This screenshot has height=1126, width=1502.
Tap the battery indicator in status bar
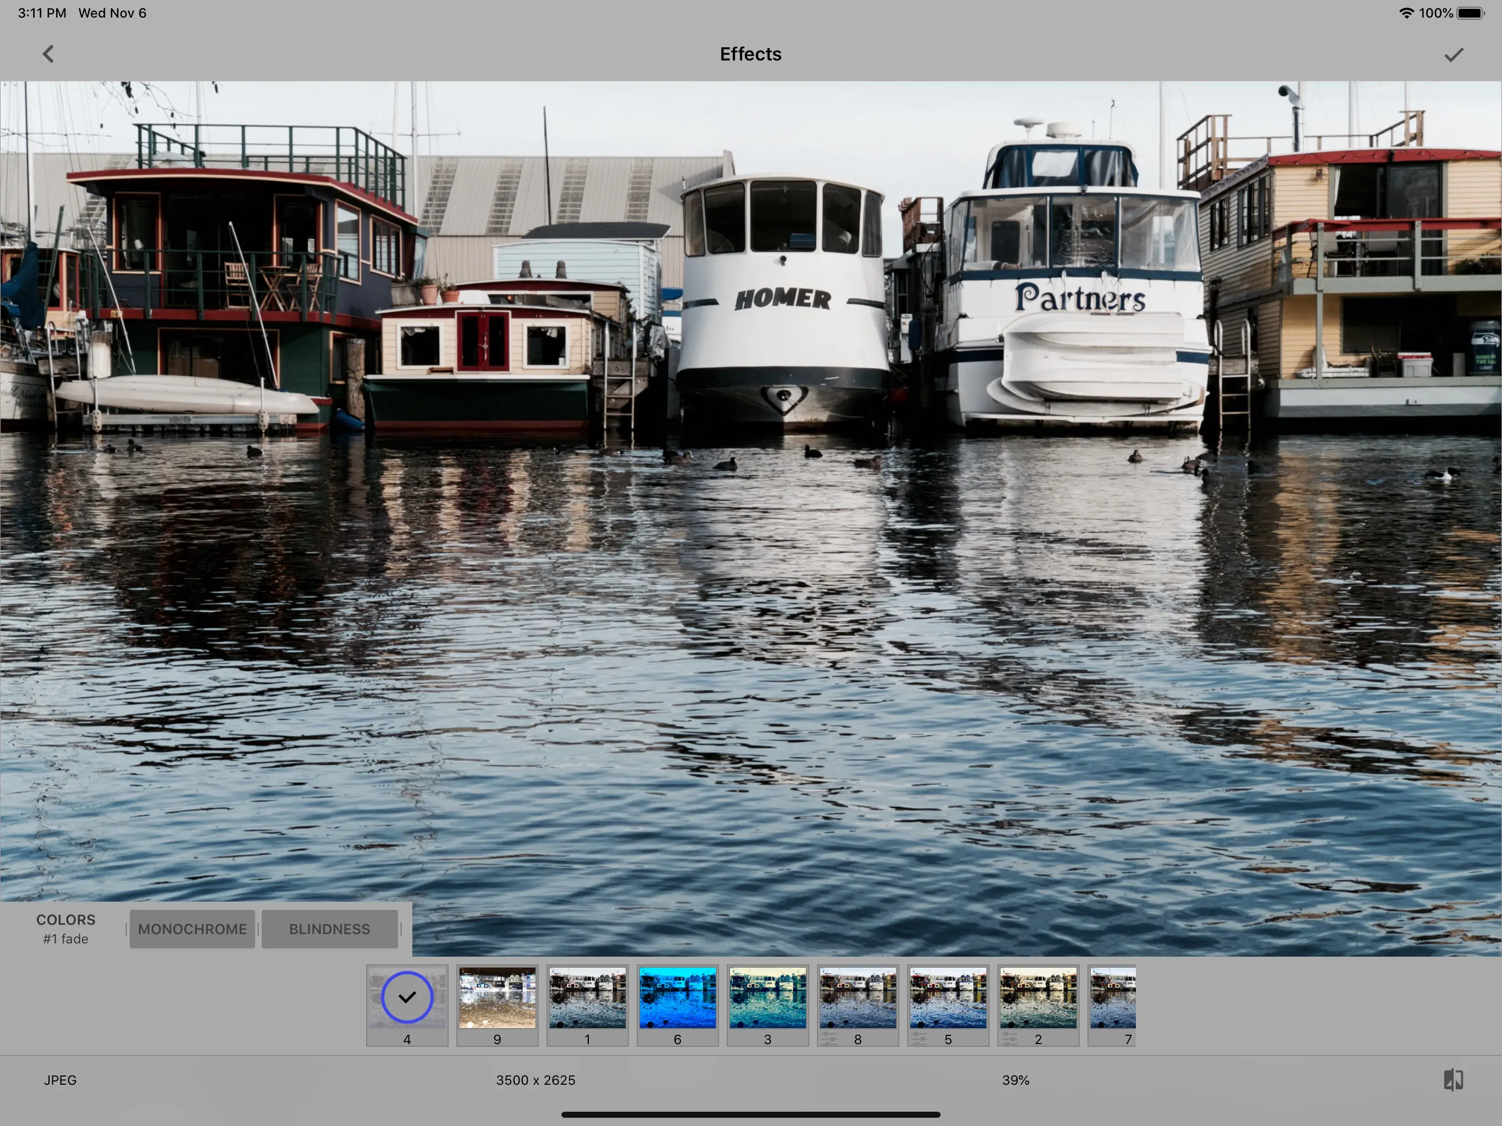[x=1470, y=13]
